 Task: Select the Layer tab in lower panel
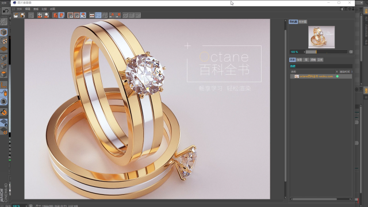[306, 60]
